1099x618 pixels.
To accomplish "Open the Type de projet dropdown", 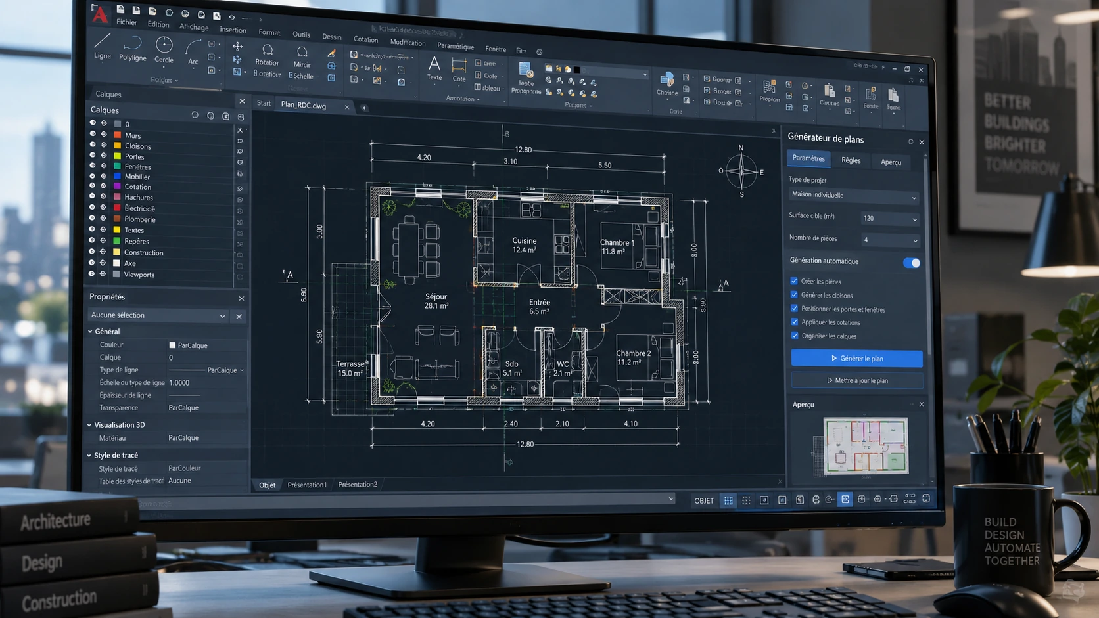I will coord(854,196).
